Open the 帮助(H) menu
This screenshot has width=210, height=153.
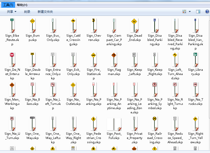(22, 5)
